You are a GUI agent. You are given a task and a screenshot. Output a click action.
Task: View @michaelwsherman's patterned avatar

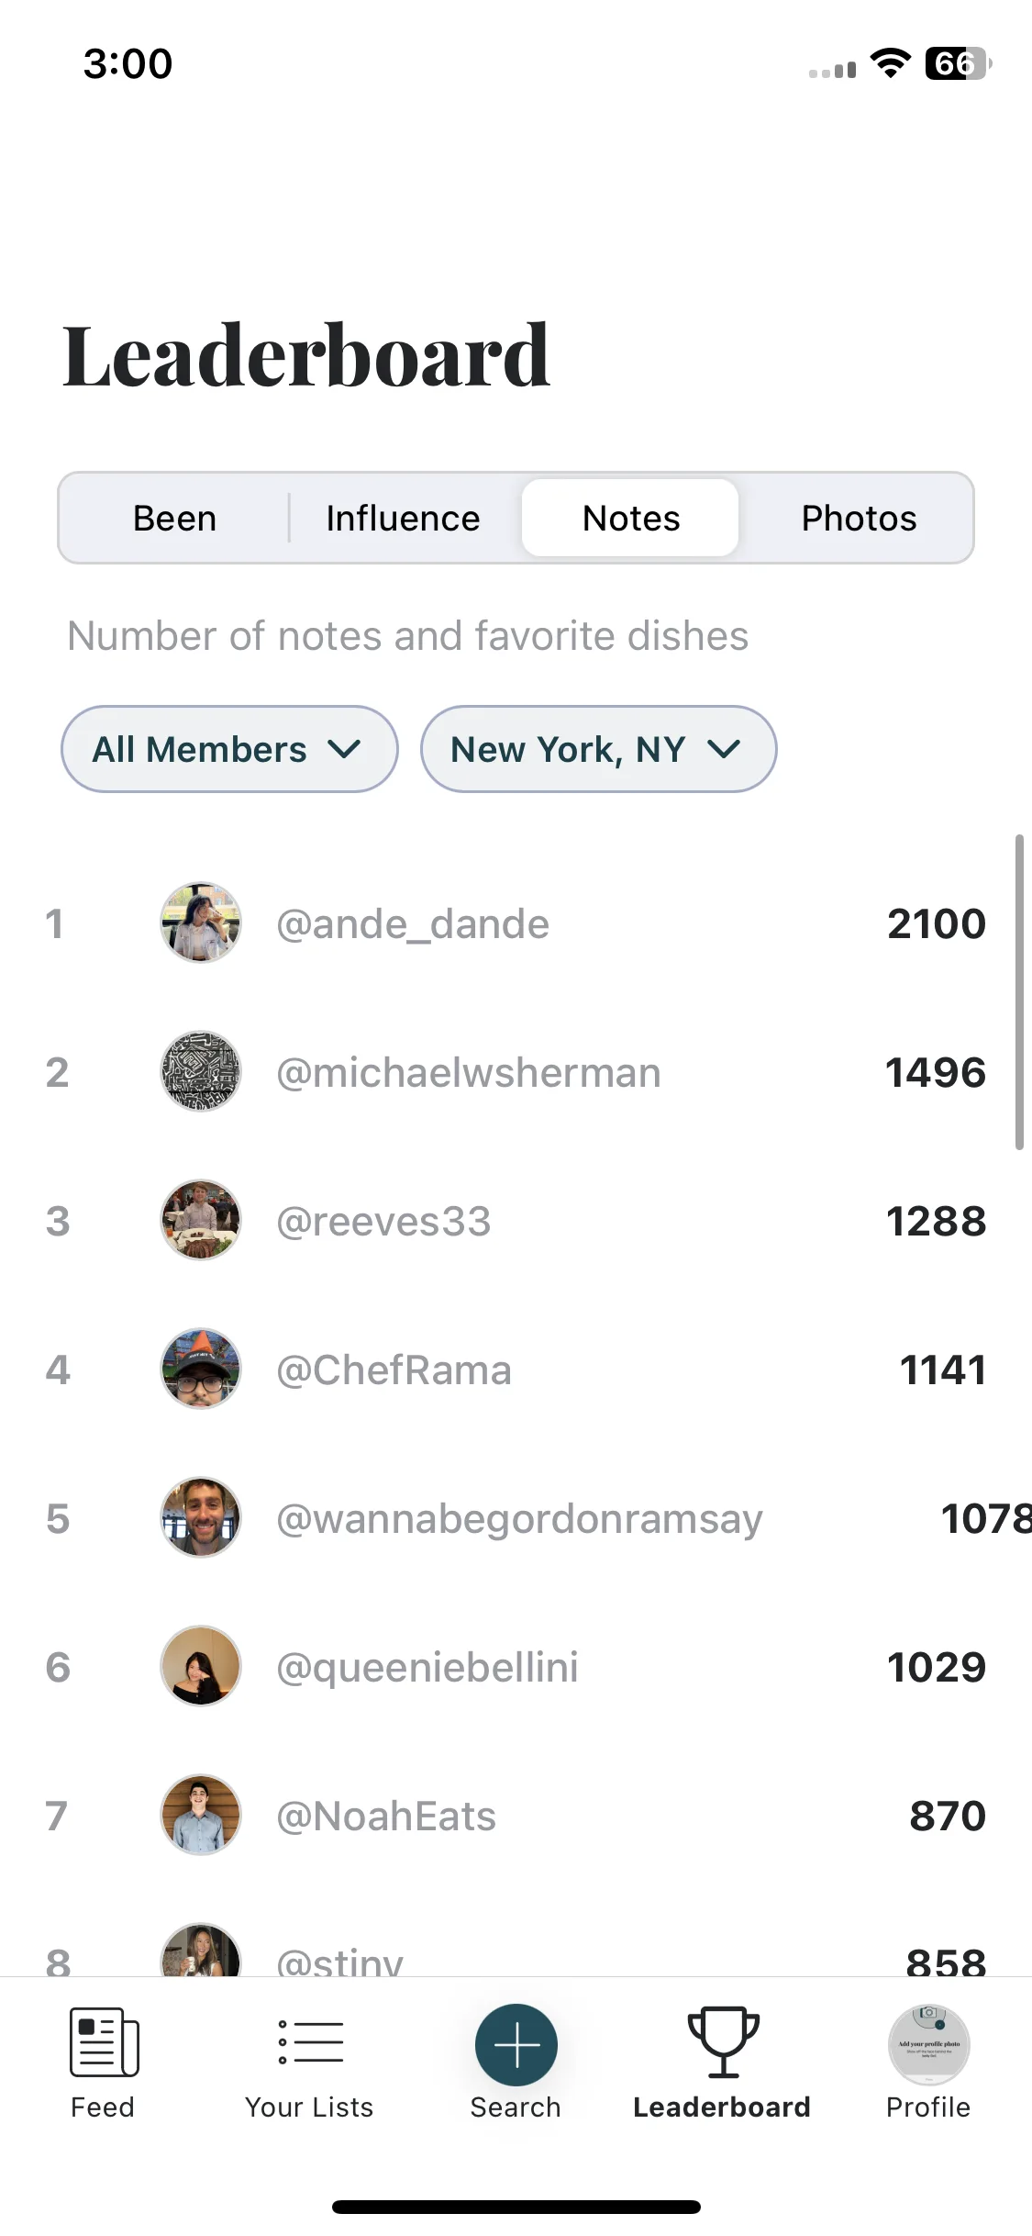click(201, 1071)
